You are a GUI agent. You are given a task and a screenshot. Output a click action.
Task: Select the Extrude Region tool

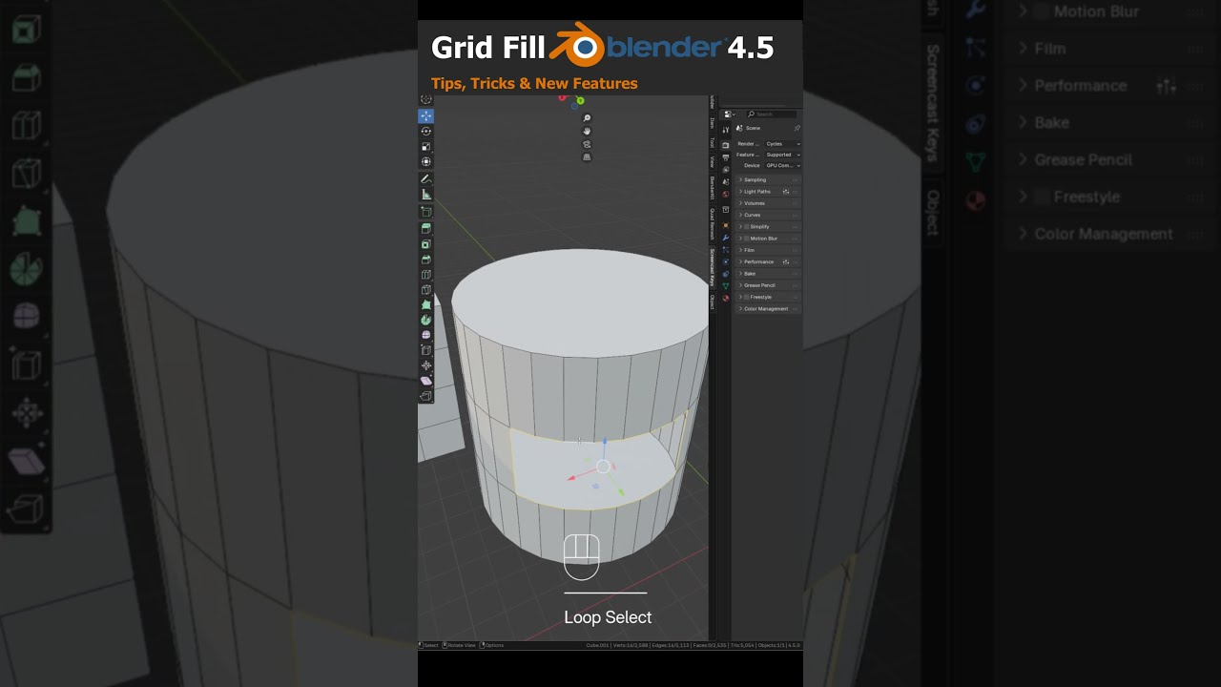[426, 228]
